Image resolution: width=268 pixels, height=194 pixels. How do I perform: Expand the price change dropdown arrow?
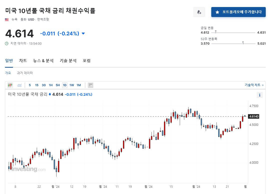click(83, 33)
